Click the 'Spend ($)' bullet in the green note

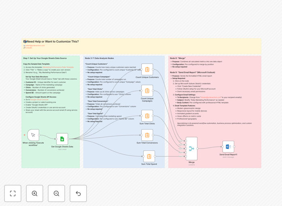click(x=43, y=93)
